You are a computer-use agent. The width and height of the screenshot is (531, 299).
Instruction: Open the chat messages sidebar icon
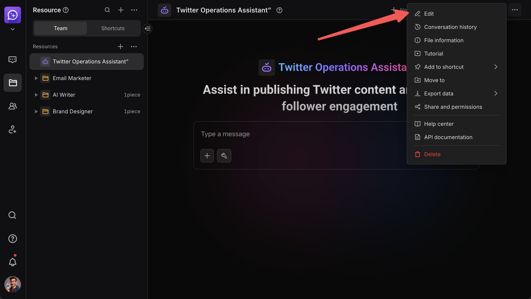pos(12,60)
